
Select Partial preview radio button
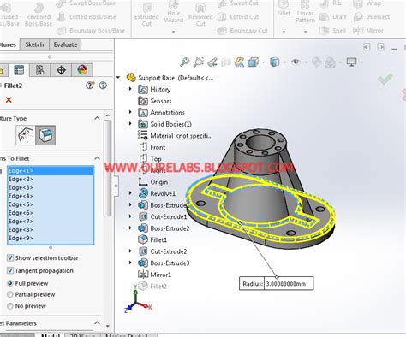(10, 294)
